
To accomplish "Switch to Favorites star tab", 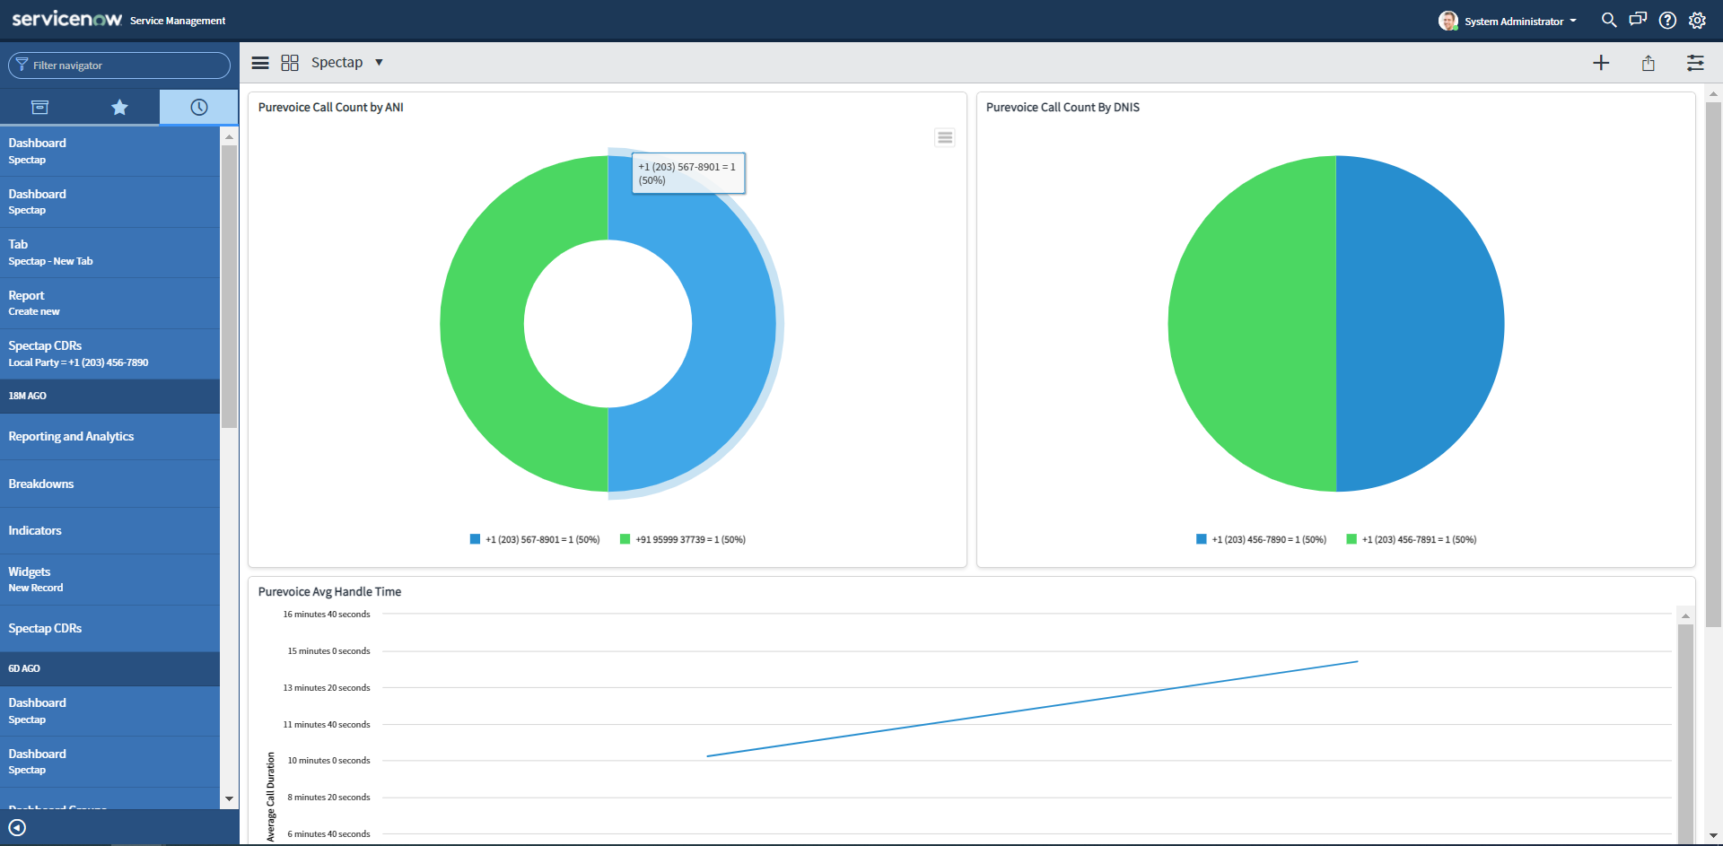I will pos(119,108).
